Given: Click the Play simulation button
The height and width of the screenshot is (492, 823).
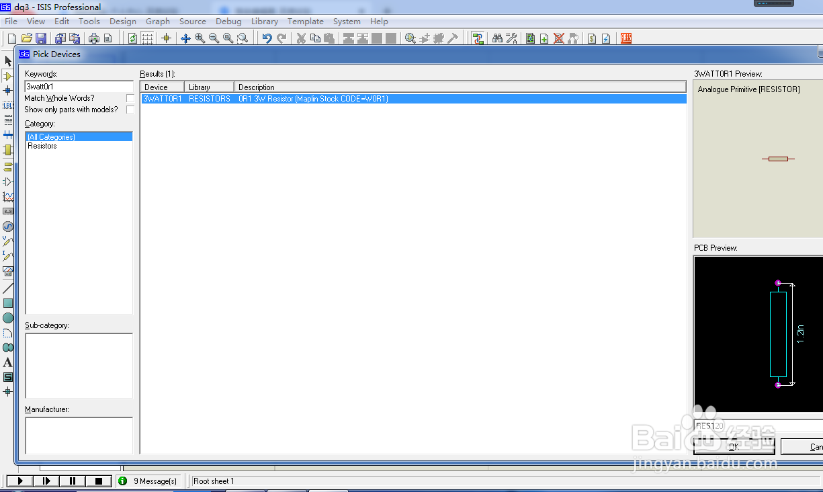Looking at the screenshot, I should pos(20,481).
